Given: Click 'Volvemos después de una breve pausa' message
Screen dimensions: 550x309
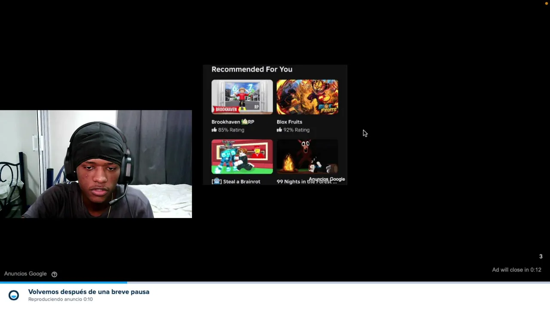Looking at the screenshot, I should pos(89,292).
